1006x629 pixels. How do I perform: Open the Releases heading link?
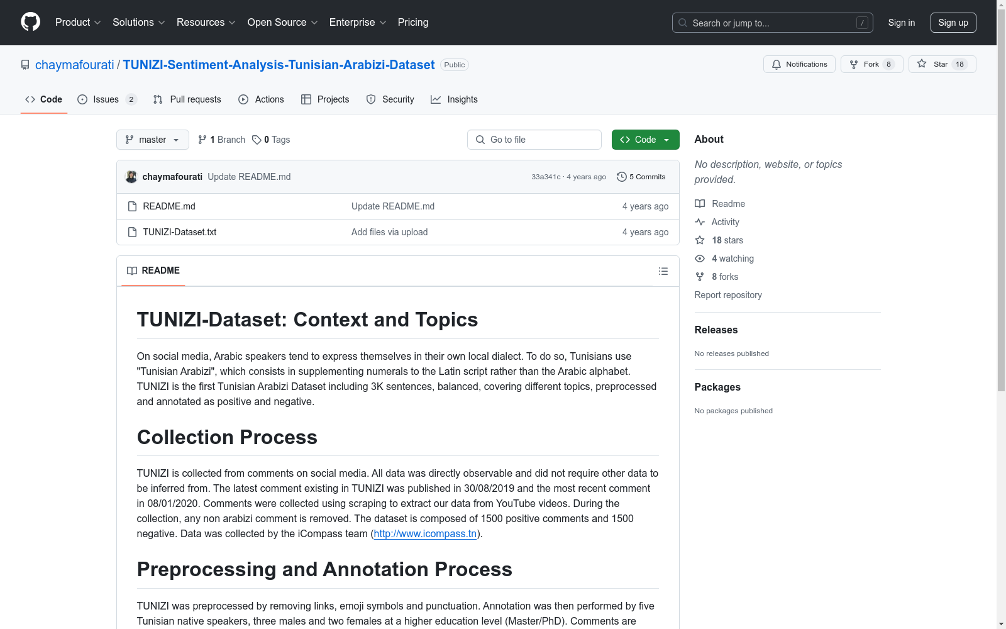[716, 330]
